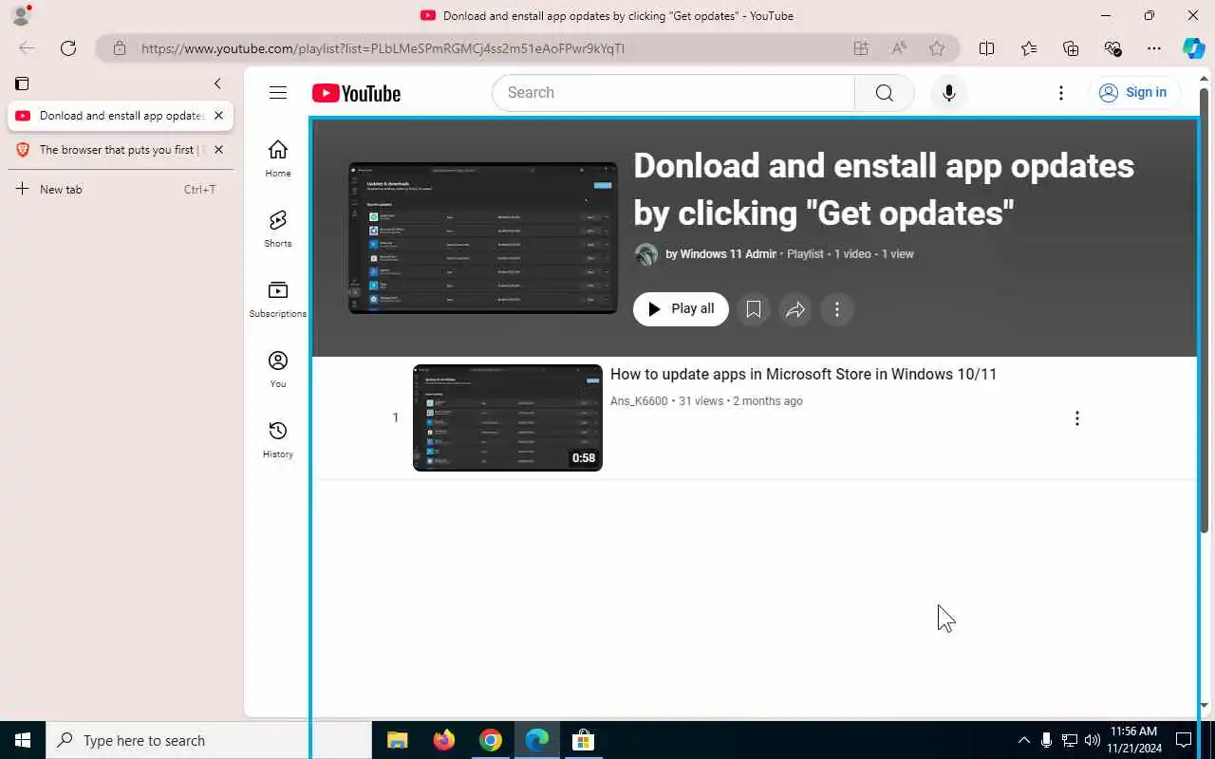Go to YouTube logo homepage
1215x759 pixels.
point(356,93)
